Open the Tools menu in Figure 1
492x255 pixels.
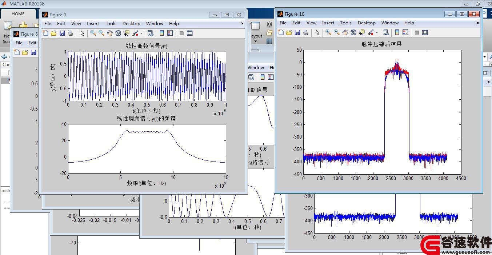pos(110,24)
